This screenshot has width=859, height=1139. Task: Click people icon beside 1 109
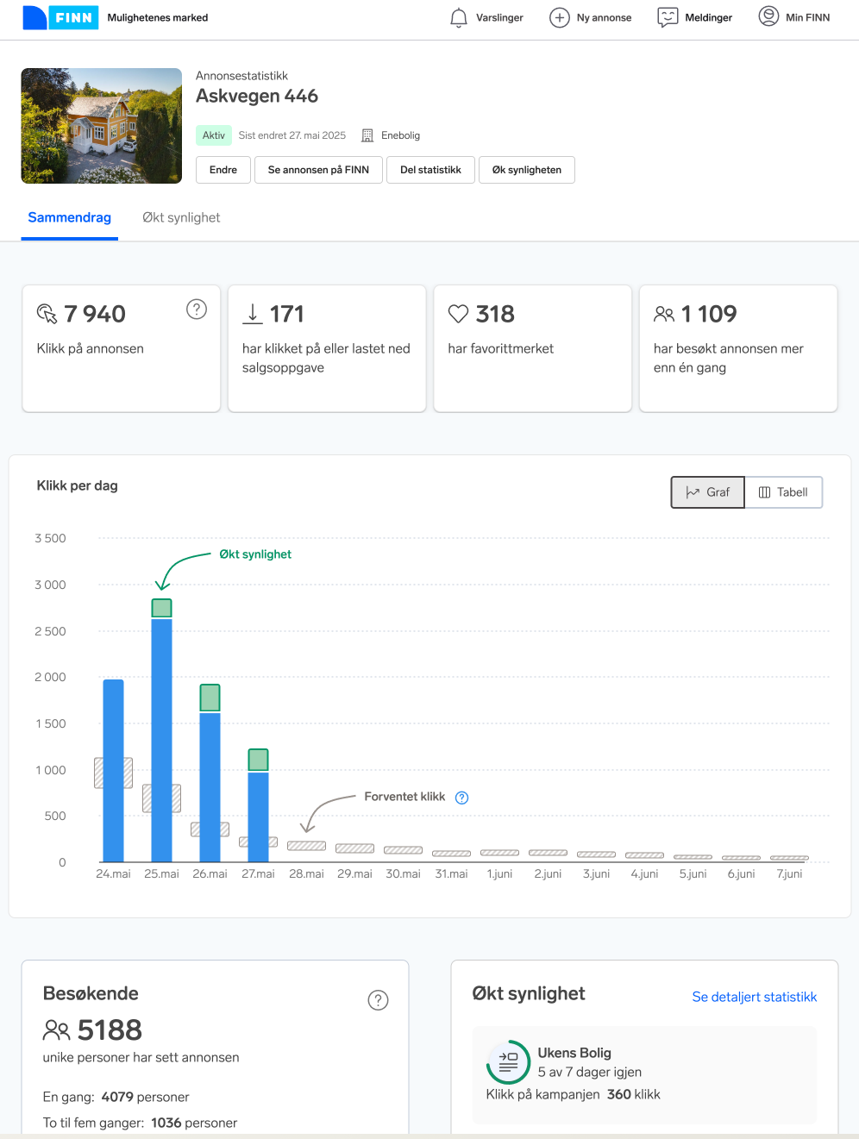click(664, 314)
